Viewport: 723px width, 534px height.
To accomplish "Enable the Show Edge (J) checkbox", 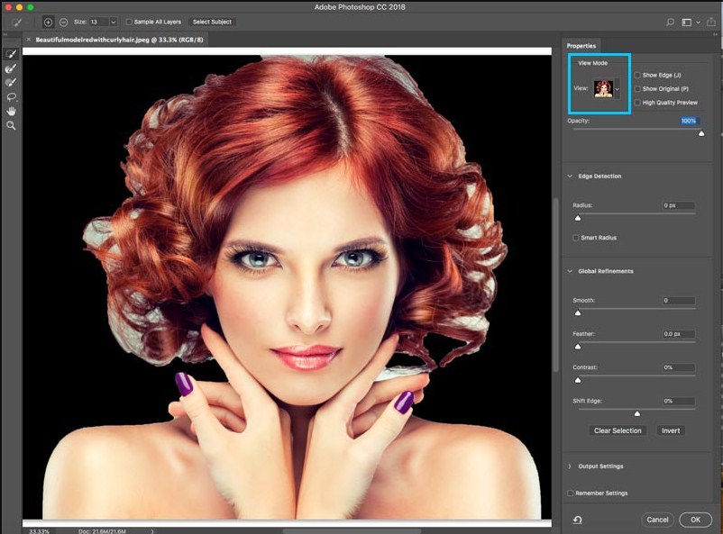I will tap(637, 76).
